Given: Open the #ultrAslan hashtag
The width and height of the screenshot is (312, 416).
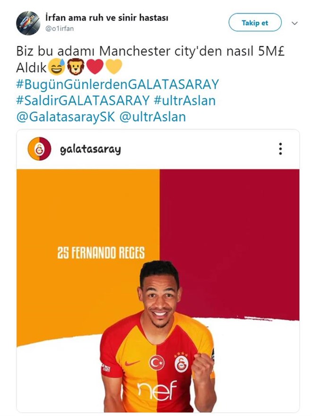Looking at the screenshot, I should point(185,100).
